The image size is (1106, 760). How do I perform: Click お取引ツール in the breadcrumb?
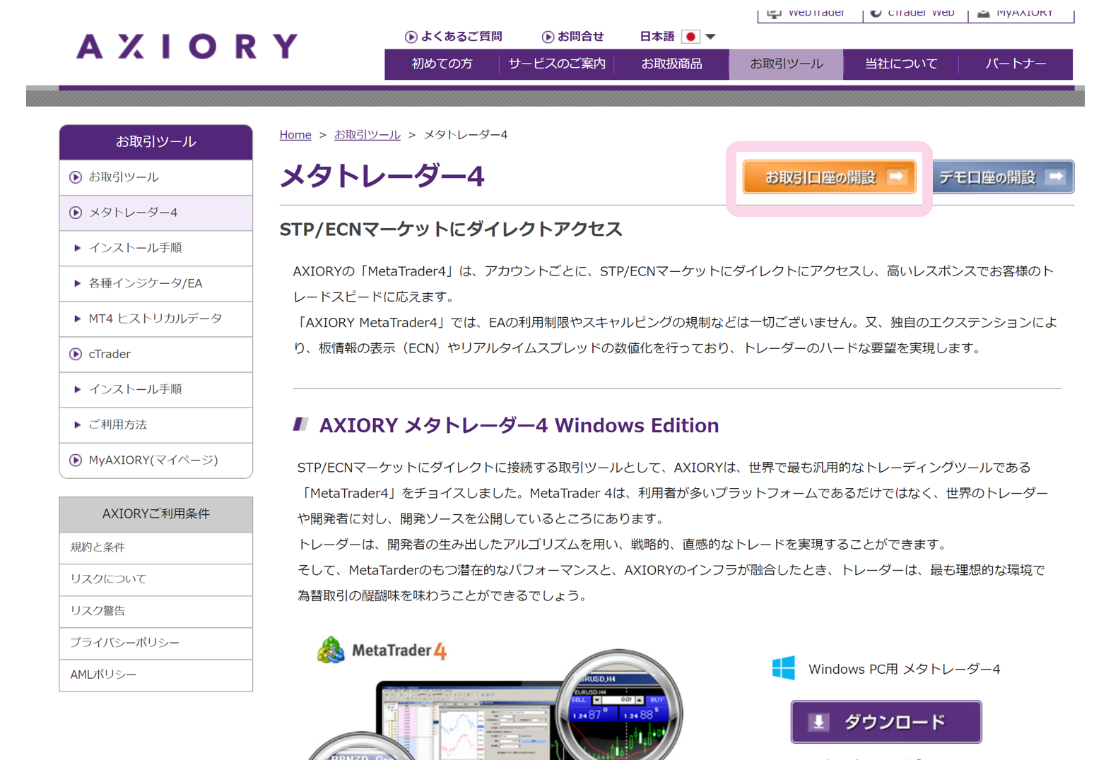pyautogui.click(x=367, y=135)
